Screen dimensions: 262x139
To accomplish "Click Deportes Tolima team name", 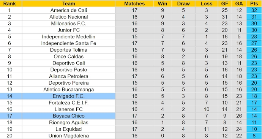I will [68, 50].
